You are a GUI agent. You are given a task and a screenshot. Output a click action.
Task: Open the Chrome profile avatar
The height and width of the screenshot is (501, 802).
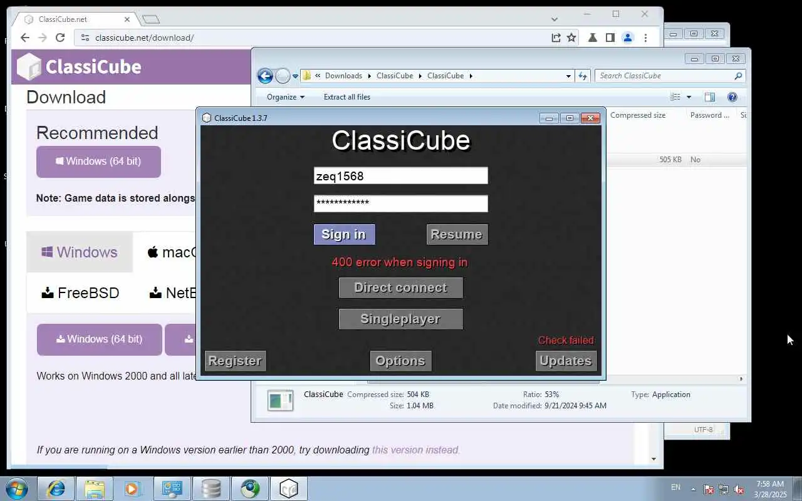pyautogui.click(x=628, y=38)
